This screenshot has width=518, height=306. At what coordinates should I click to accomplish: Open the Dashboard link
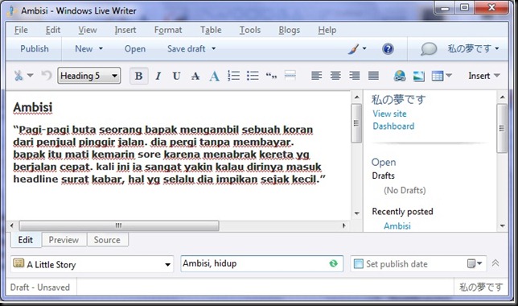[393, 126]
